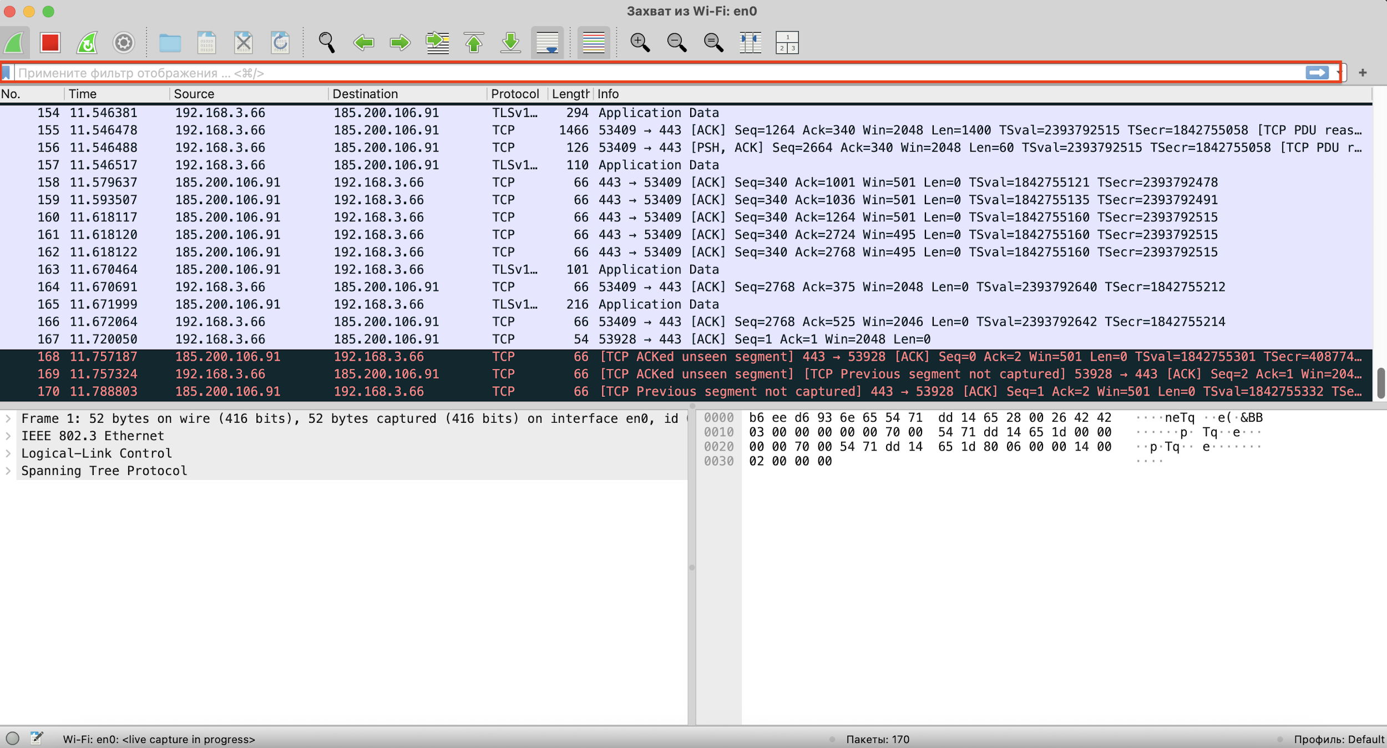Click the red Stop capture button
This screenshot has height=748, width=1387.
coord(50,43)
